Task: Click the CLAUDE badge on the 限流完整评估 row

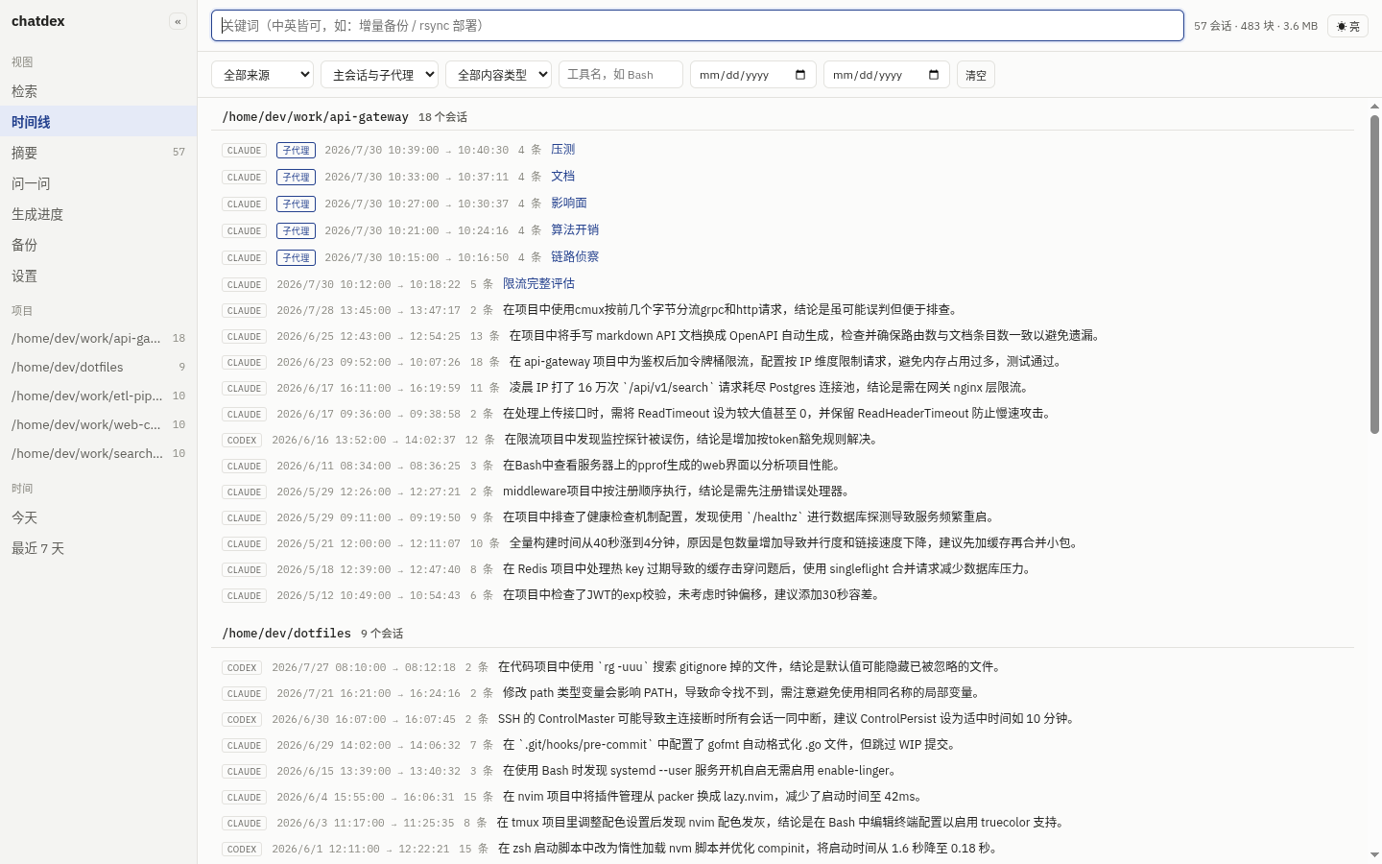Action: click(x=244, y=284)
